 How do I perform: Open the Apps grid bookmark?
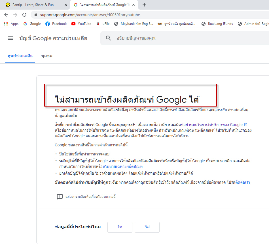click(11, 23)
